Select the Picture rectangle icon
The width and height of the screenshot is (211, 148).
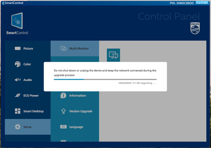pos(18,49)
